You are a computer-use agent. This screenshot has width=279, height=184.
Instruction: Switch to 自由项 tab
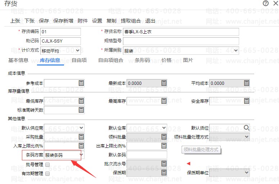(79, 60)
